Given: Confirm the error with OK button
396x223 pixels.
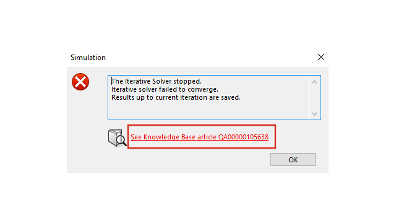Looking at the screenshot, I should click(x=293, y=160).
